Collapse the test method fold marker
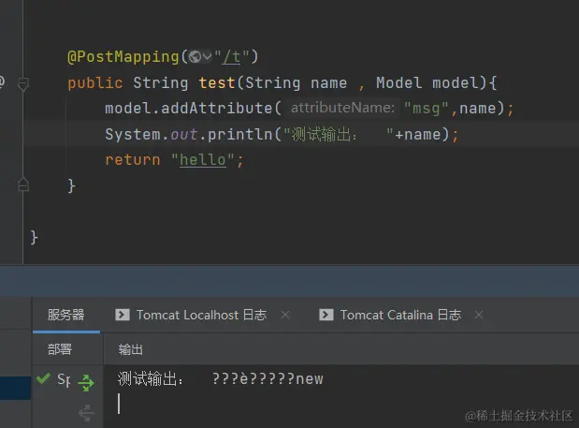The width and height of the screenshot is (579, 428). point(23,83)
